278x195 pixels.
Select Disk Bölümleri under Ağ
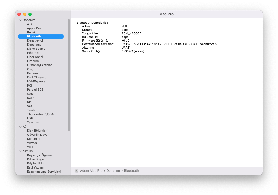[x=37, y=131]
